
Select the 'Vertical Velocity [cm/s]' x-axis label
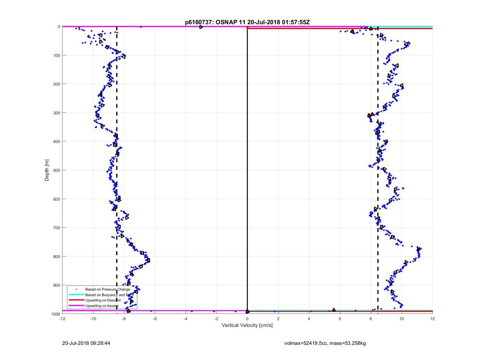(247, 325)
